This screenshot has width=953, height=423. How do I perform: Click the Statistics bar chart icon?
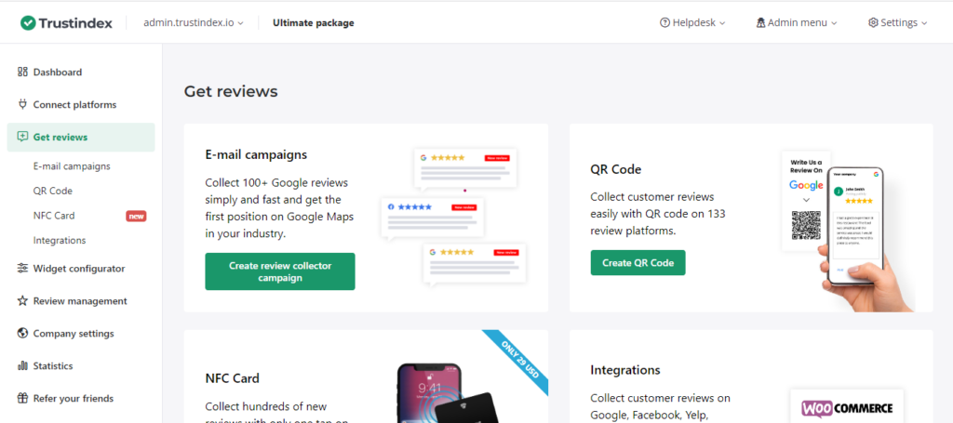point(22,366)
